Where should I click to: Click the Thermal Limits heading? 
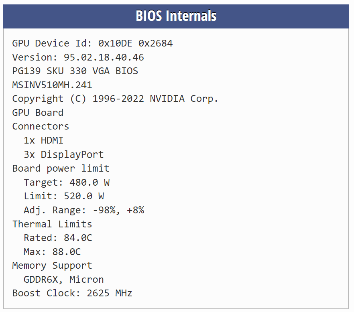[x=52, y=224]
